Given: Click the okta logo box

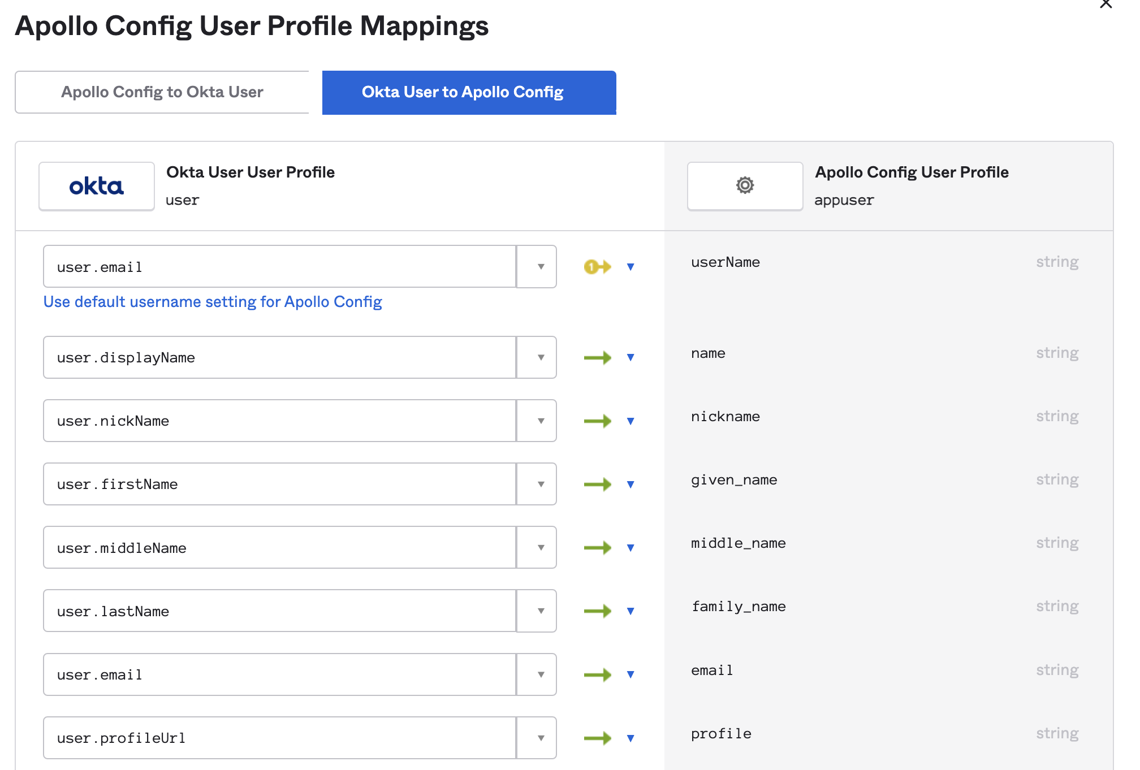Looking at the screenshot, I should pyautogui.click(x=97, y=187).
